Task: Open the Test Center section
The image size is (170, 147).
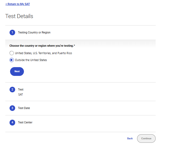Action: [25, 122]
